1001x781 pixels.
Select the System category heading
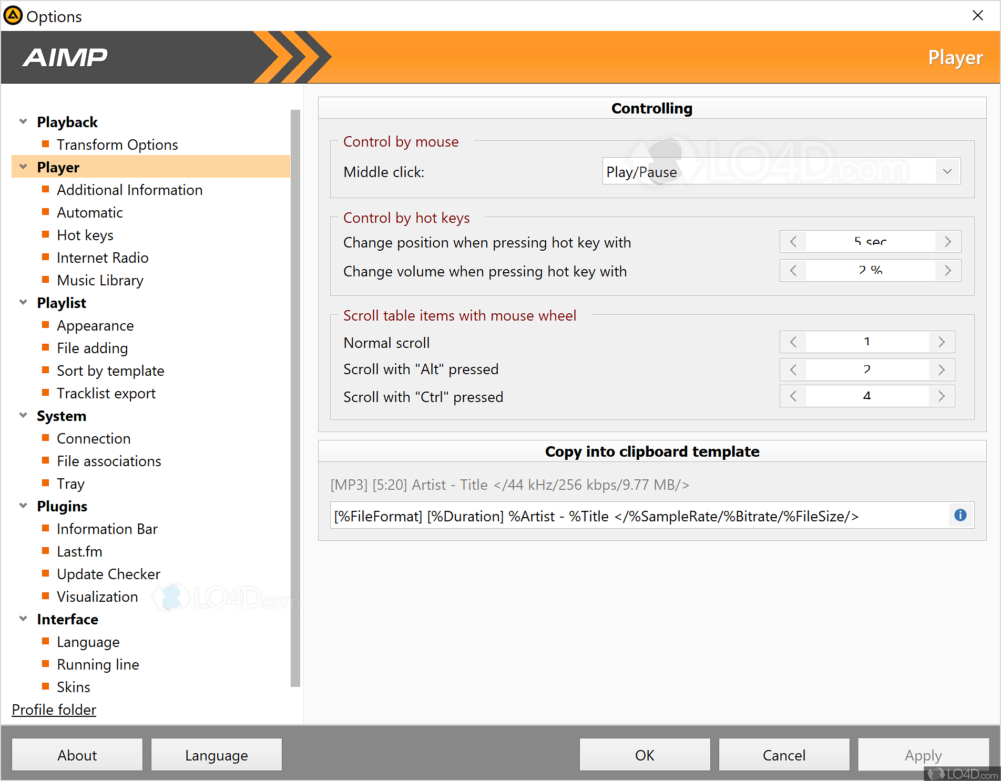(62, 416)
